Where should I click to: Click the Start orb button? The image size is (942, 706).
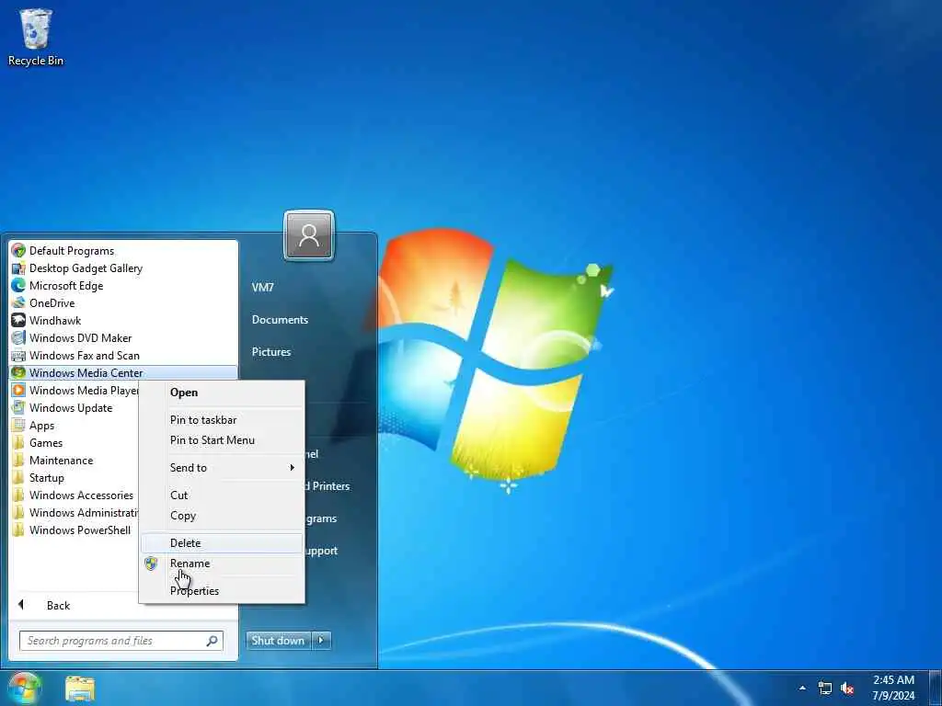24,688
